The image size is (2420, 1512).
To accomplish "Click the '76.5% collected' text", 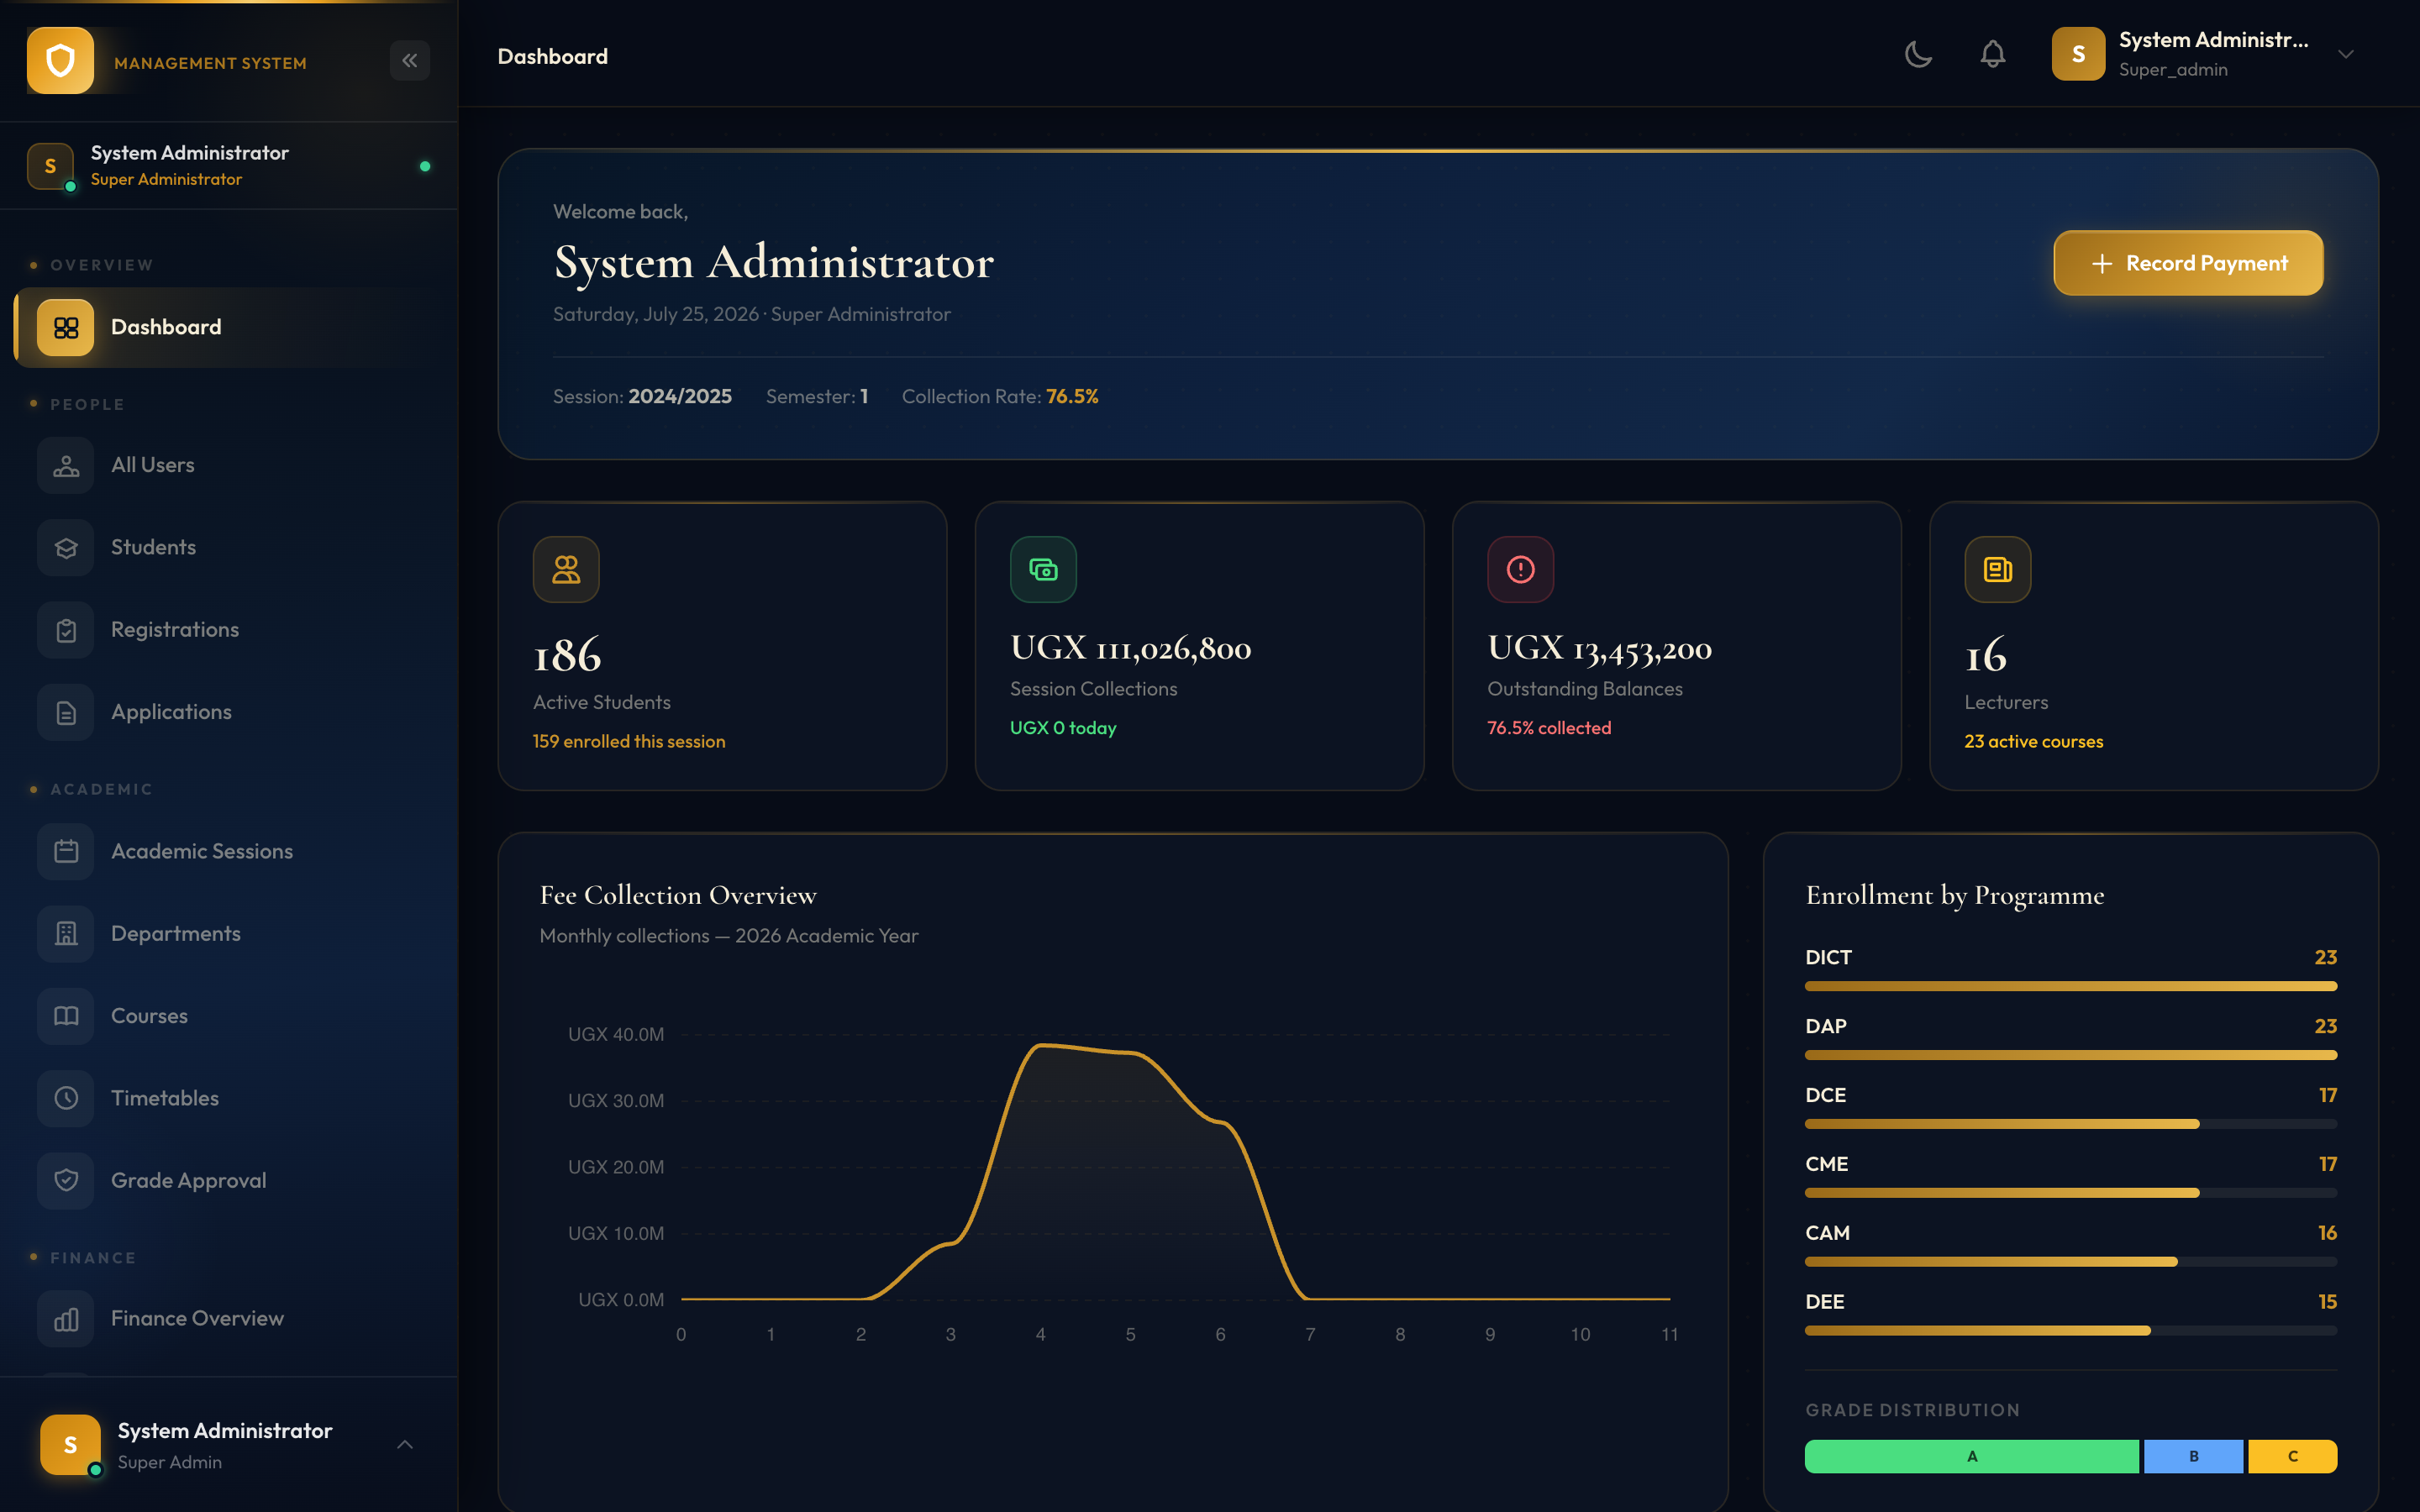I will click(1549, 728).
